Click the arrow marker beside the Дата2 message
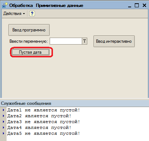This screenshot has height=141, width=149. [4, 116]
